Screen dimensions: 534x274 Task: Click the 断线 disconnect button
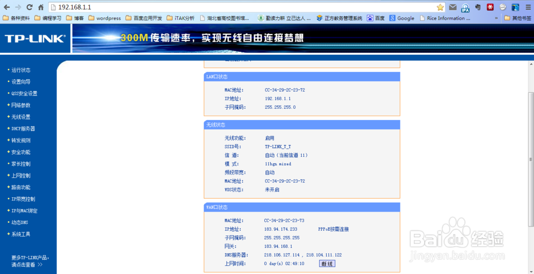pos(327,263)
